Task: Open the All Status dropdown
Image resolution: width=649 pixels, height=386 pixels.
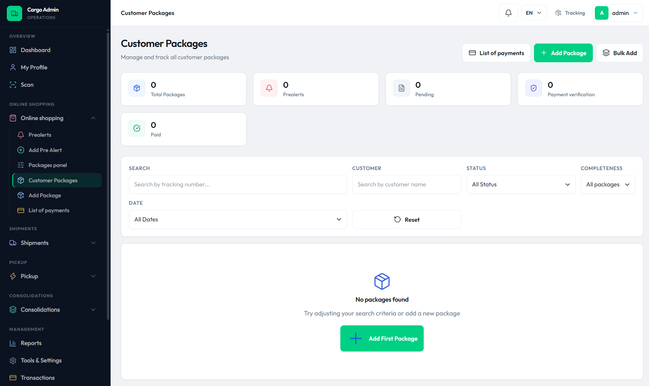Action: tap(521, 185)
